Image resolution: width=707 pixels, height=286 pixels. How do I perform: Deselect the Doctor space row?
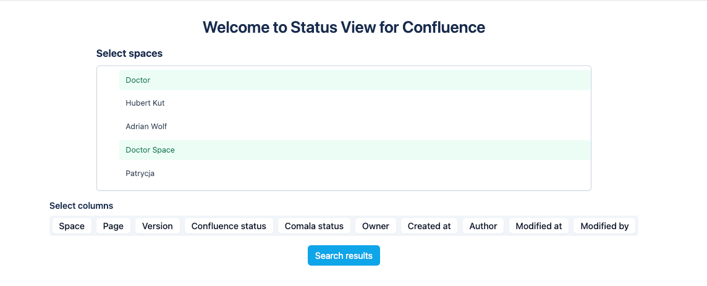[x=355, y=80]
